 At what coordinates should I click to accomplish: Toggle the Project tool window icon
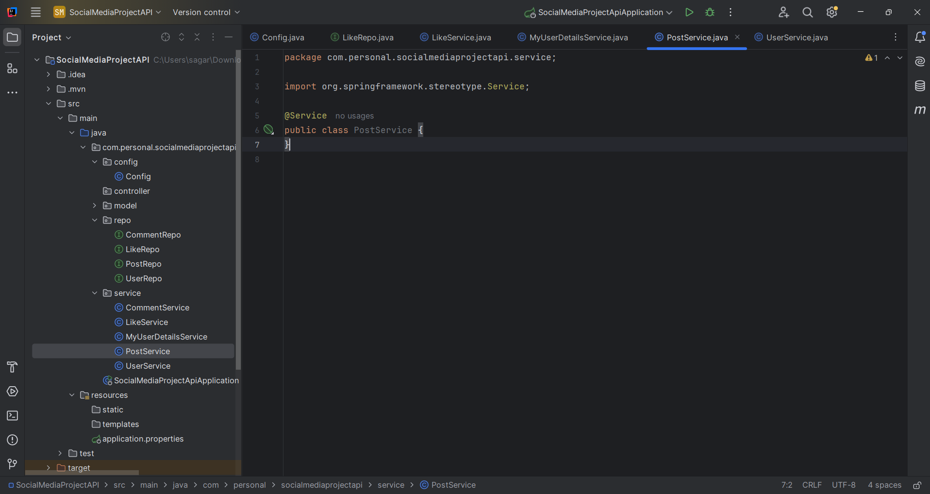(x=12, y=37)
